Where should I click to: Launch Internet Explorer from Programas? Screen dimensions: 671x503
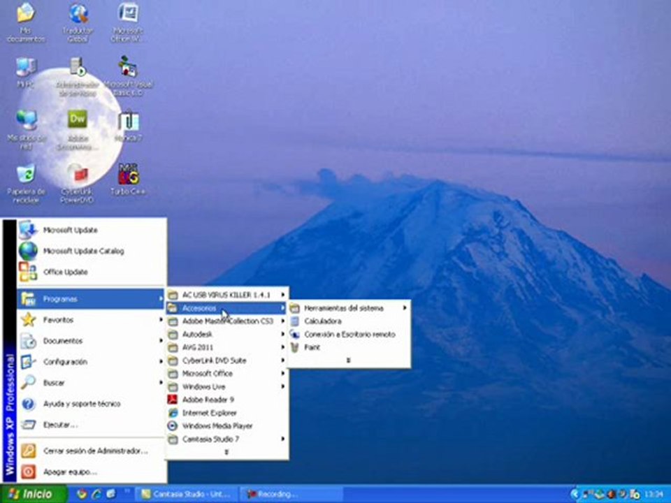[226, 413]
